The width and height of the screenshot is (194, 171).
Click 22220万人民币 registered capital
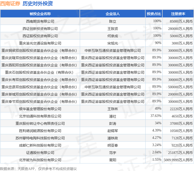coord(181,109)
